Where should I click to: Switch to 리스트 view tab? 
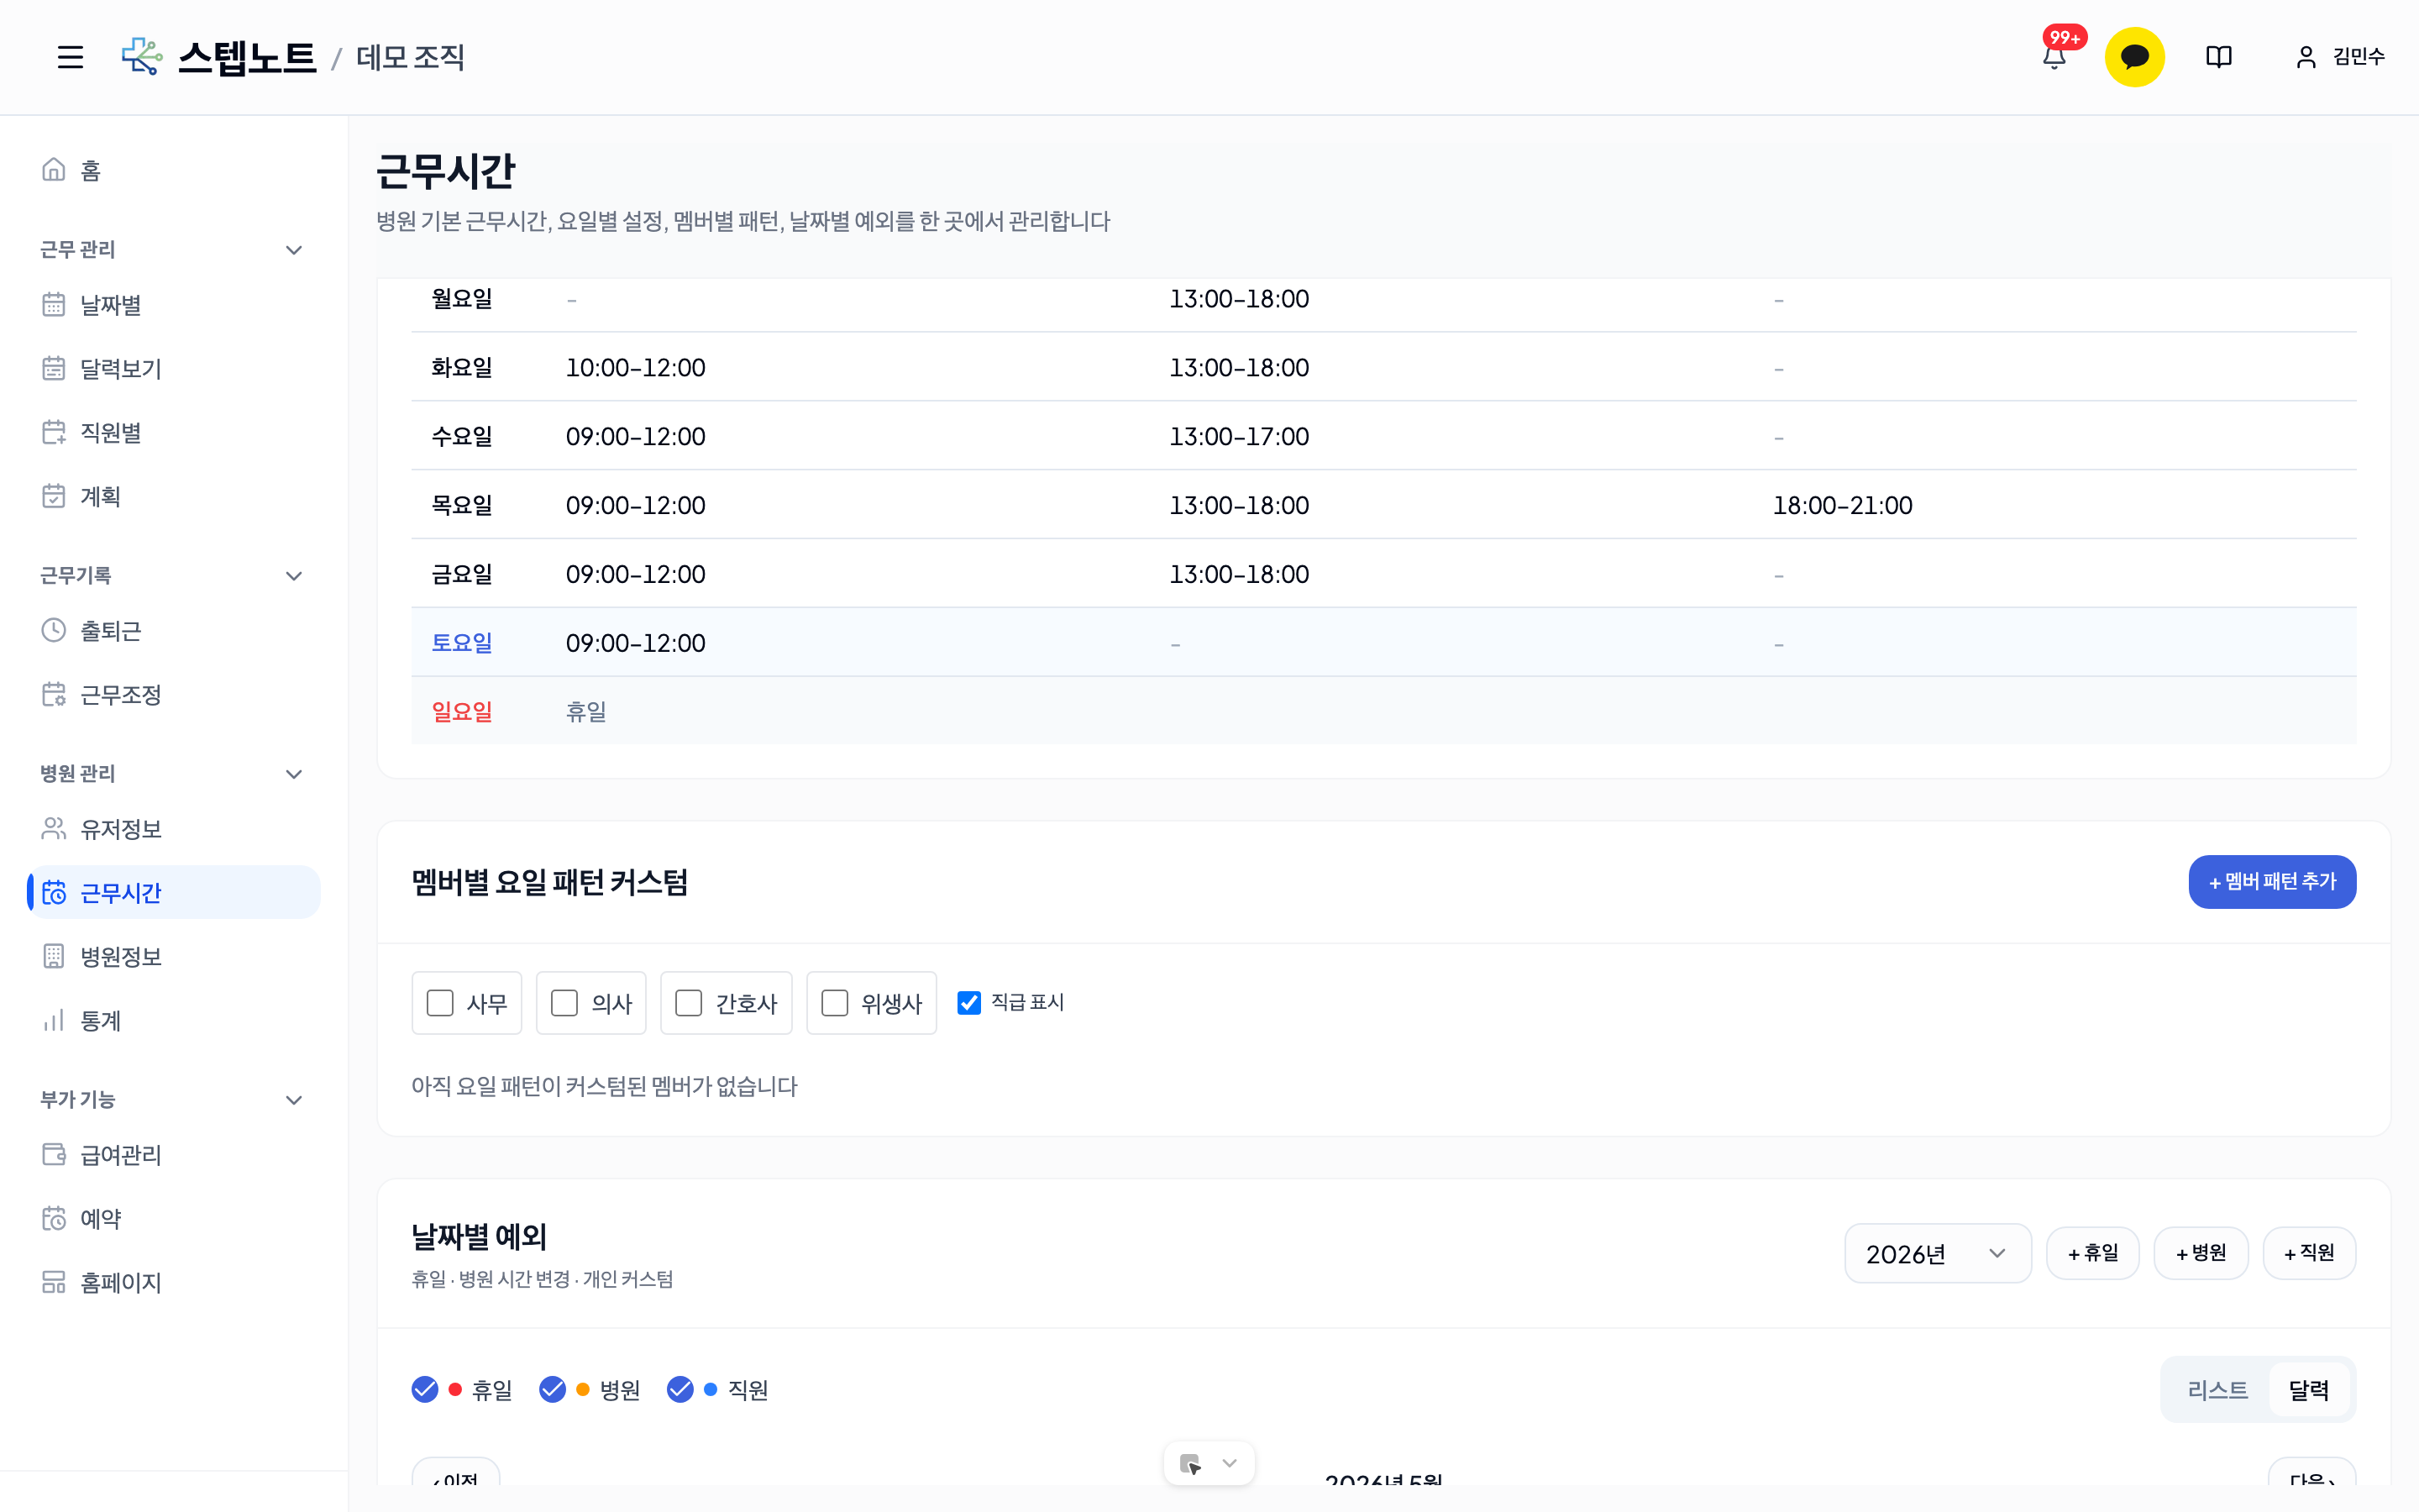pyautogui.click(x=2217, y=1389)
